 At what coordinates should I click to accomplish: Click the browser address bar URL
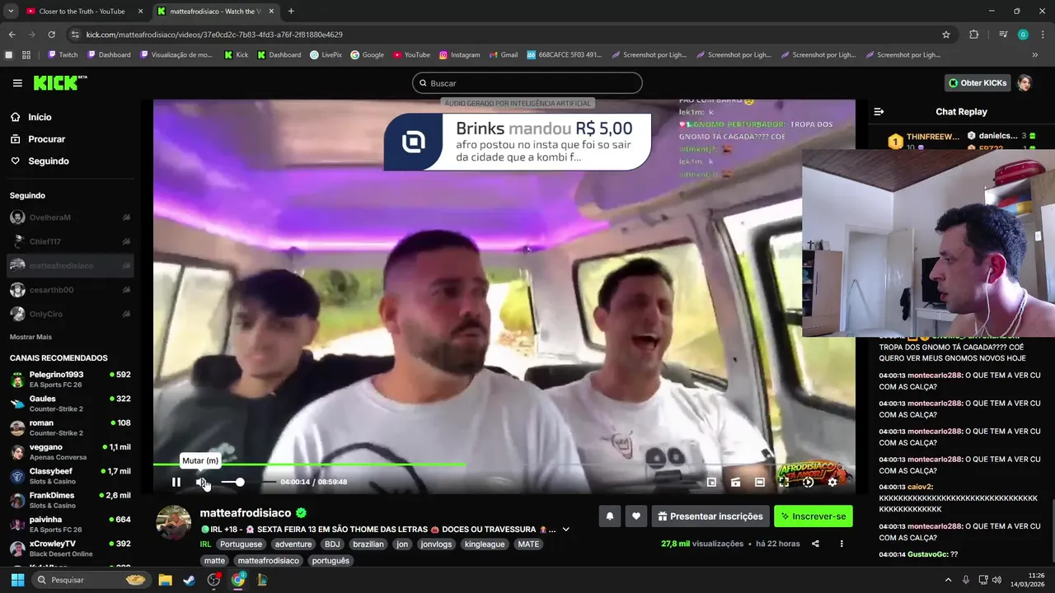click(x=214, y=35)
